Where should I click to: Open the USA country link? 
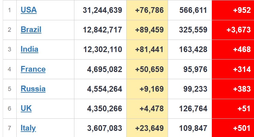pos(29,10)
